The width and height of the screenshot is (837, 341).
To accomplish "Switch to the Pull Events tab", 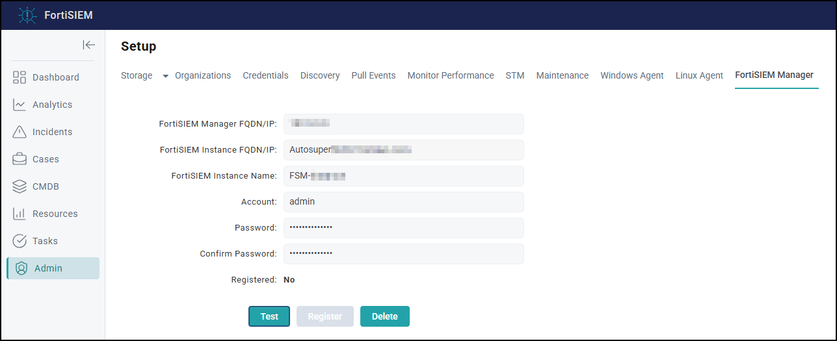I will click(x=373, y=75).
